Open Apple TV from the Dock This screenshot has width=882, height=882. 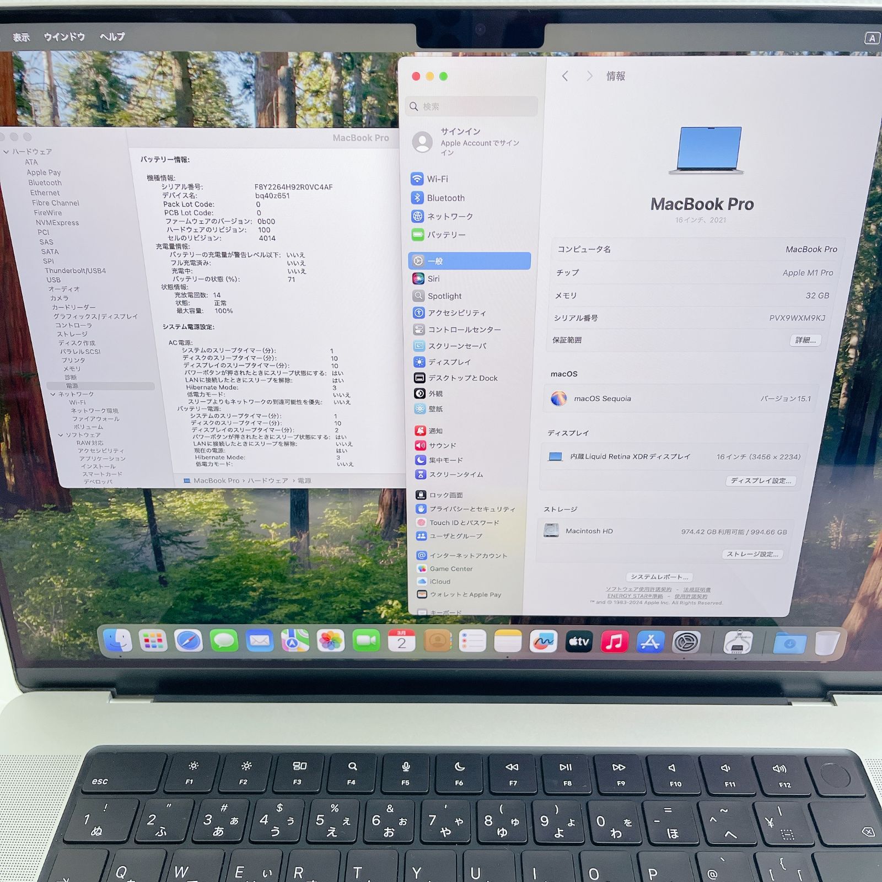coord(579,642)
